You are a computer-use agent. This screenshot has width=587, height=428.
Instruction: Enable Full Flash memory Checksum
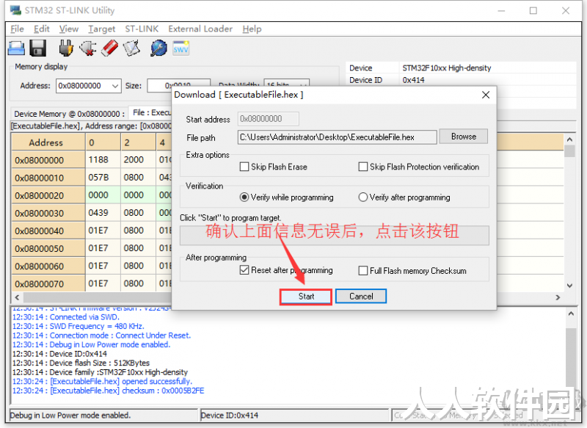[362, 270]
